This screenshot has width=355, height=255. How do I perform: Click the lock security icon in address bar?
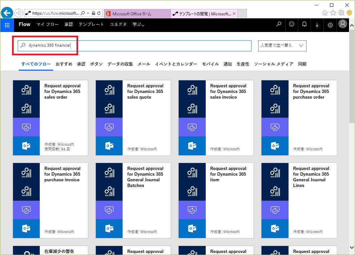tap(93, 13)
